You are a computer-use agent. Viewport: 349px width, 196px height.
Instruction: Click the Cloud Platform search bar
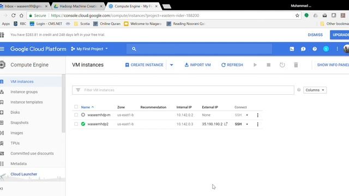coord(199,49)
